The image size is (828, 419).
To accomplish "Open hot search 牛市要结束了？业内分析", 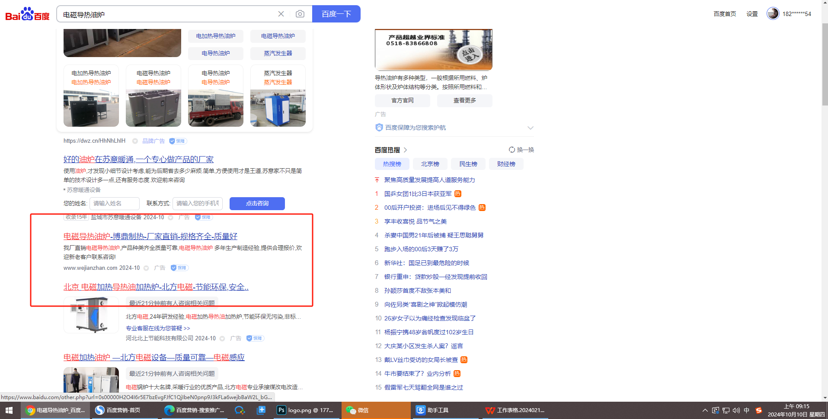I will [x=417, y=374].
